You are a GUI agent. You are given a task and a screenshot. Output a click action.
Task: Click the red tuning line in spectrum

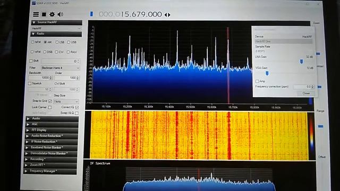(x=228, y=65)
